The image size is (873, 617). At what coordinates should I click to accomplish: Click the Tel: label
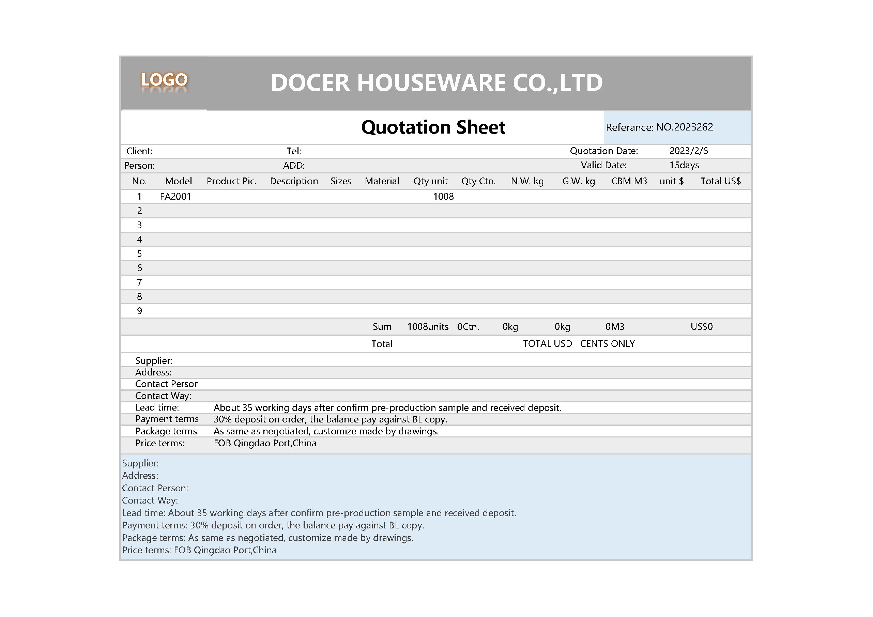click(x=294, y=151)
